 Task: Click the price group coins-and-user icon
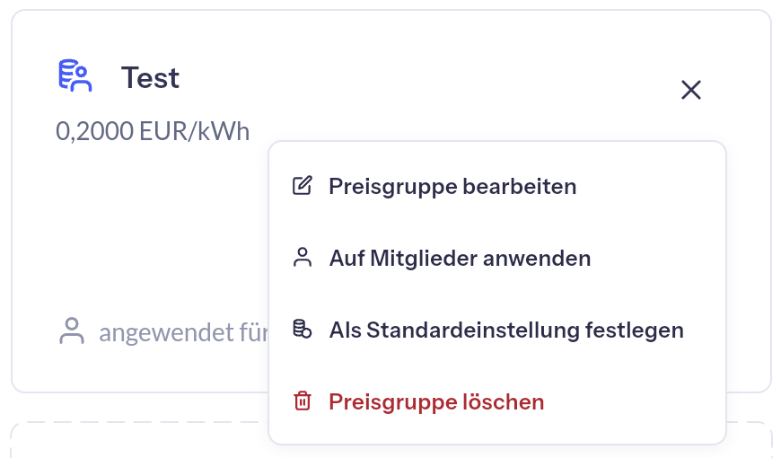(x=75, y=76)
